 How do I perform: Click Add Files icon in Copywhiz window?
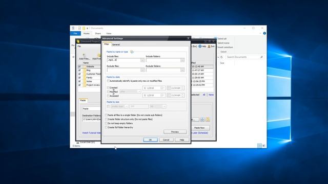pyautogui.click(x=84, y=55)
